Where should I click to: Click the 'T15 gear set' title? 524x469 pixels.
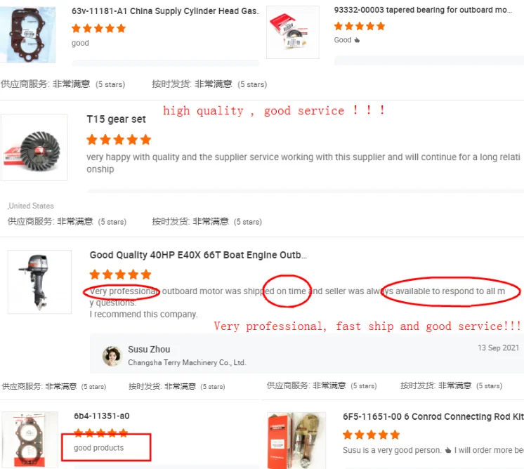pos(117,119)
